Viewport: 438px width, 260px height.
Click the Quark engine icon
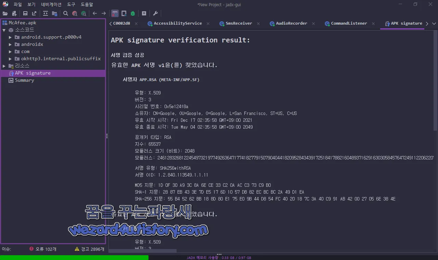(124, 14)
